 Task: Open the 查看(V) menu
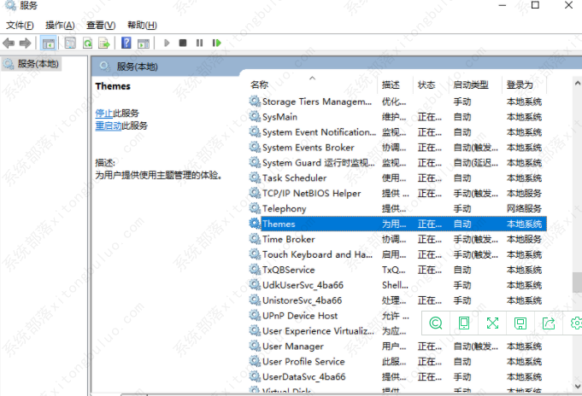click(x=101, y=26)
